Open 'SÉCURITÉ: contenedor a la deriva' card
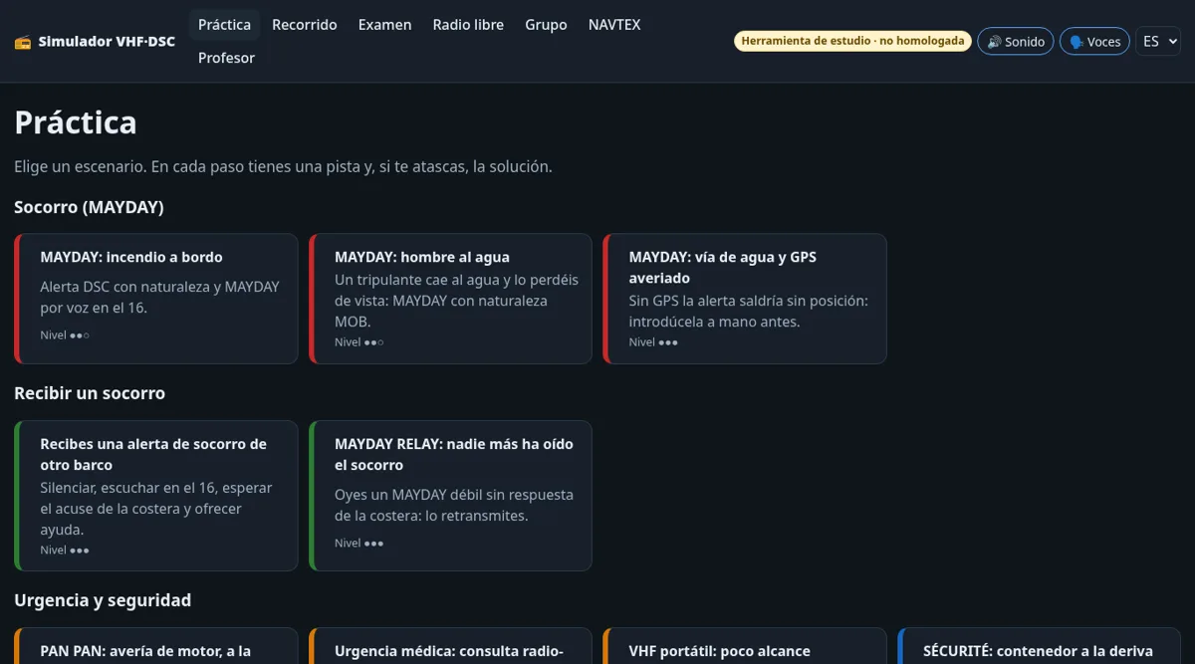Screen dimensions: 1195x664 (x=1039, y=646)
